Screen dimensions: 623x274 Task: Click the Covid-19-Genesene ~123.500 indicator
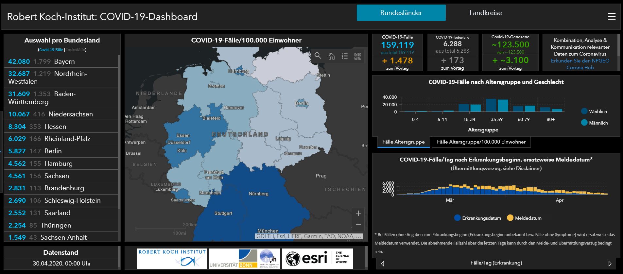(510, 44)
